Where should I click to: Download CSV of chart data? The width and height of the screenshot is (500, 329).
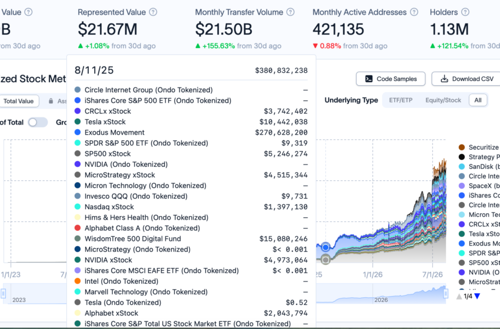(466, 79)
